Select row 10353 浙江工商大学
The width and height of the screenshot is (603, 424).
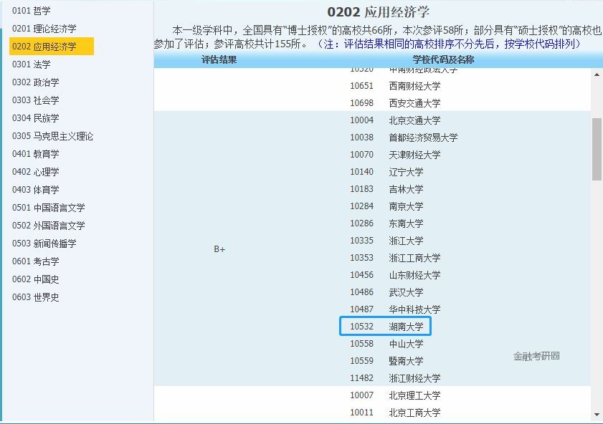pos(395,258)
